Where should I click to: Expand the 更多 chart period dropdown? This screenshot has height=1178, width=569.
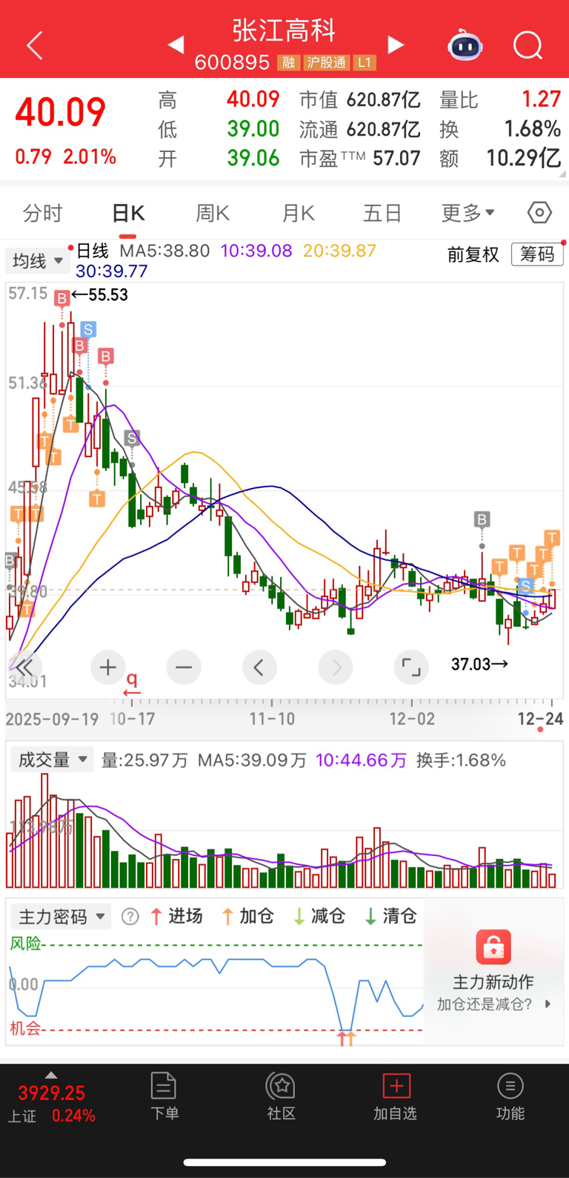pos(467,213)
